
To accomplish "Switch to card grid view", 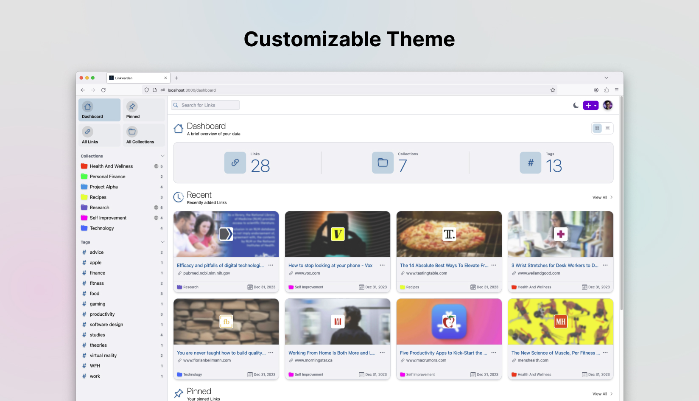I will tap(597, 128).
